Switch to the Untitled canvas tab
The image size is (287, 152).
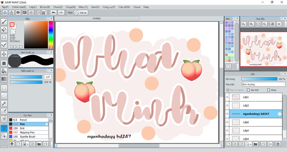pos(97,18)
